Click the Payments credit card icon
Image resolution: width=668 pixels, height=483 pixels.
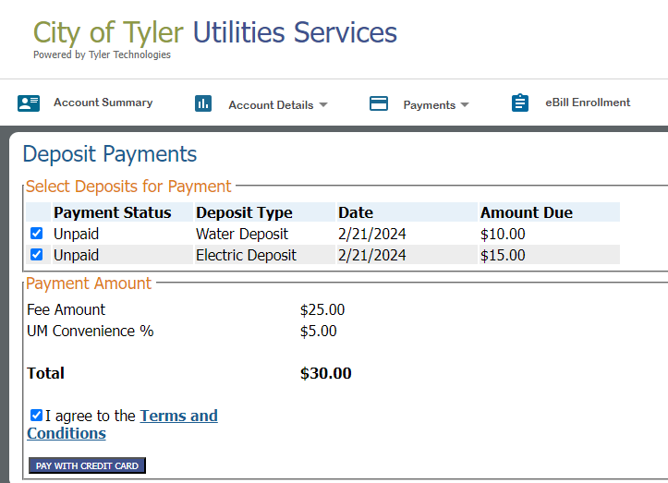pyautogui.click(x=379, y=103)
